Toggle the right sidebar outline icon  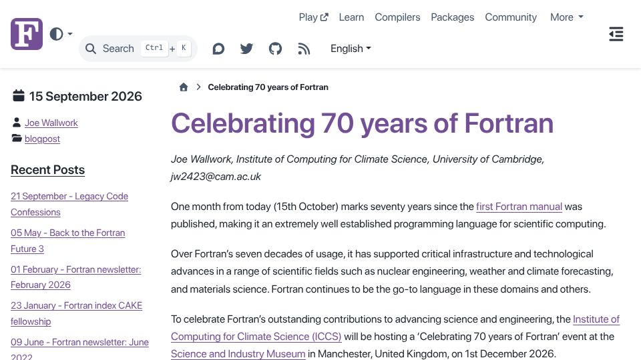pos(616,34)
